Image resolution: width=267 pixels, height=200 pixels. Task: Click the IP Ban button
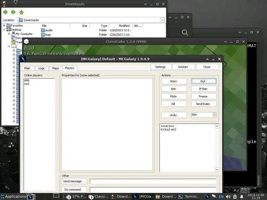coord(203,89)
